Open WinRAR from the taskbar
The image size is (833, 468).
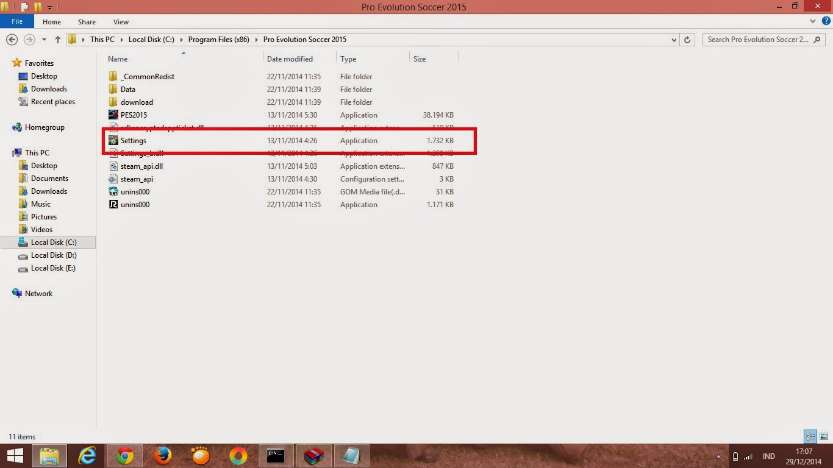[x=314, y=456]
